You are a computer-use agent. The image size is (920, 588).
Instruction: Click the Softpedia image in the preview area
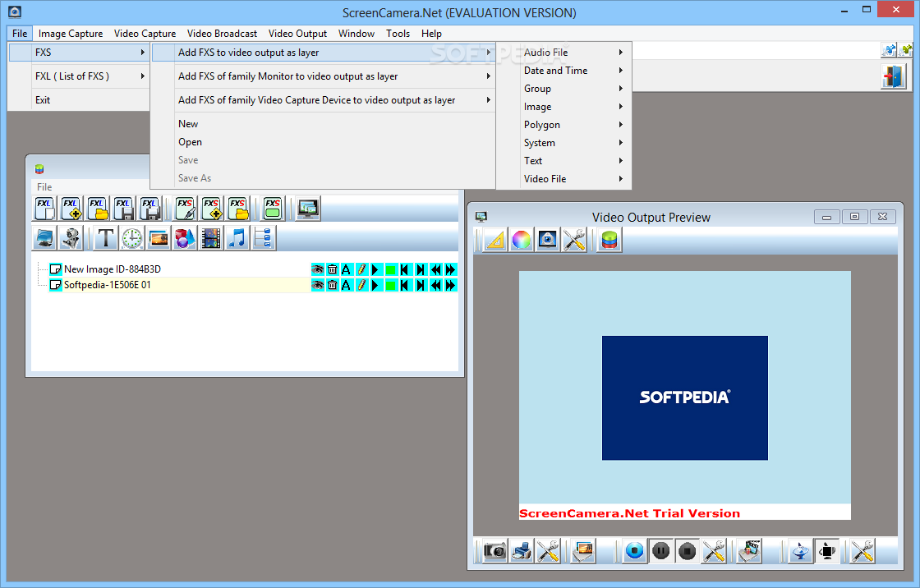685,397
